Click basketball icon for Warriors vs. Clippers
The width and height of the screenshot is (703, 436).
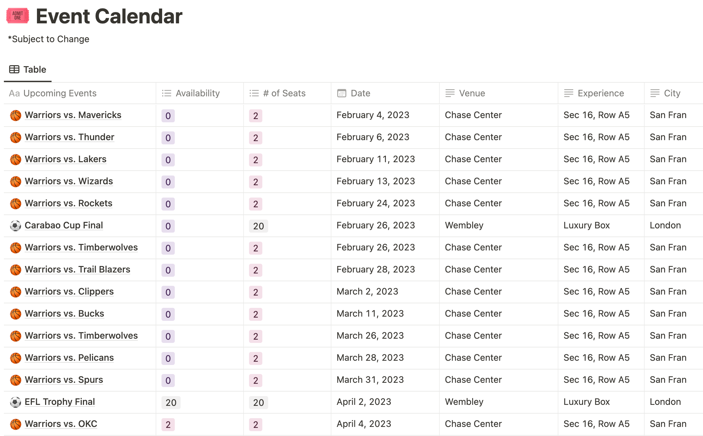pos(16,292)
